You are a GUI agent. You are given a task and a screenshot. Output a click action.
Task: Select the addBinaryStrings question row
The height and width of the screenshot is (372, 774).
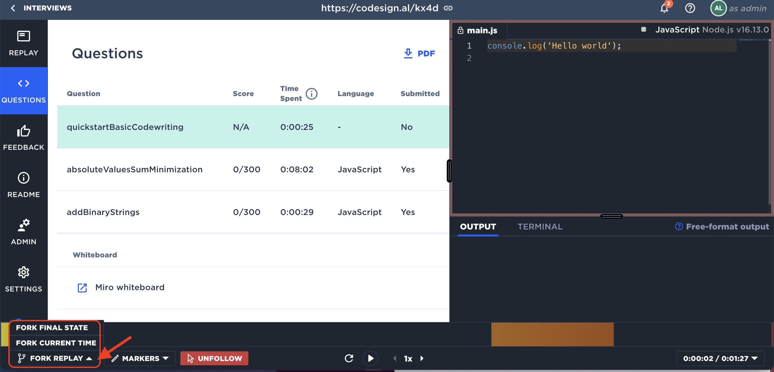pos(253,212)
